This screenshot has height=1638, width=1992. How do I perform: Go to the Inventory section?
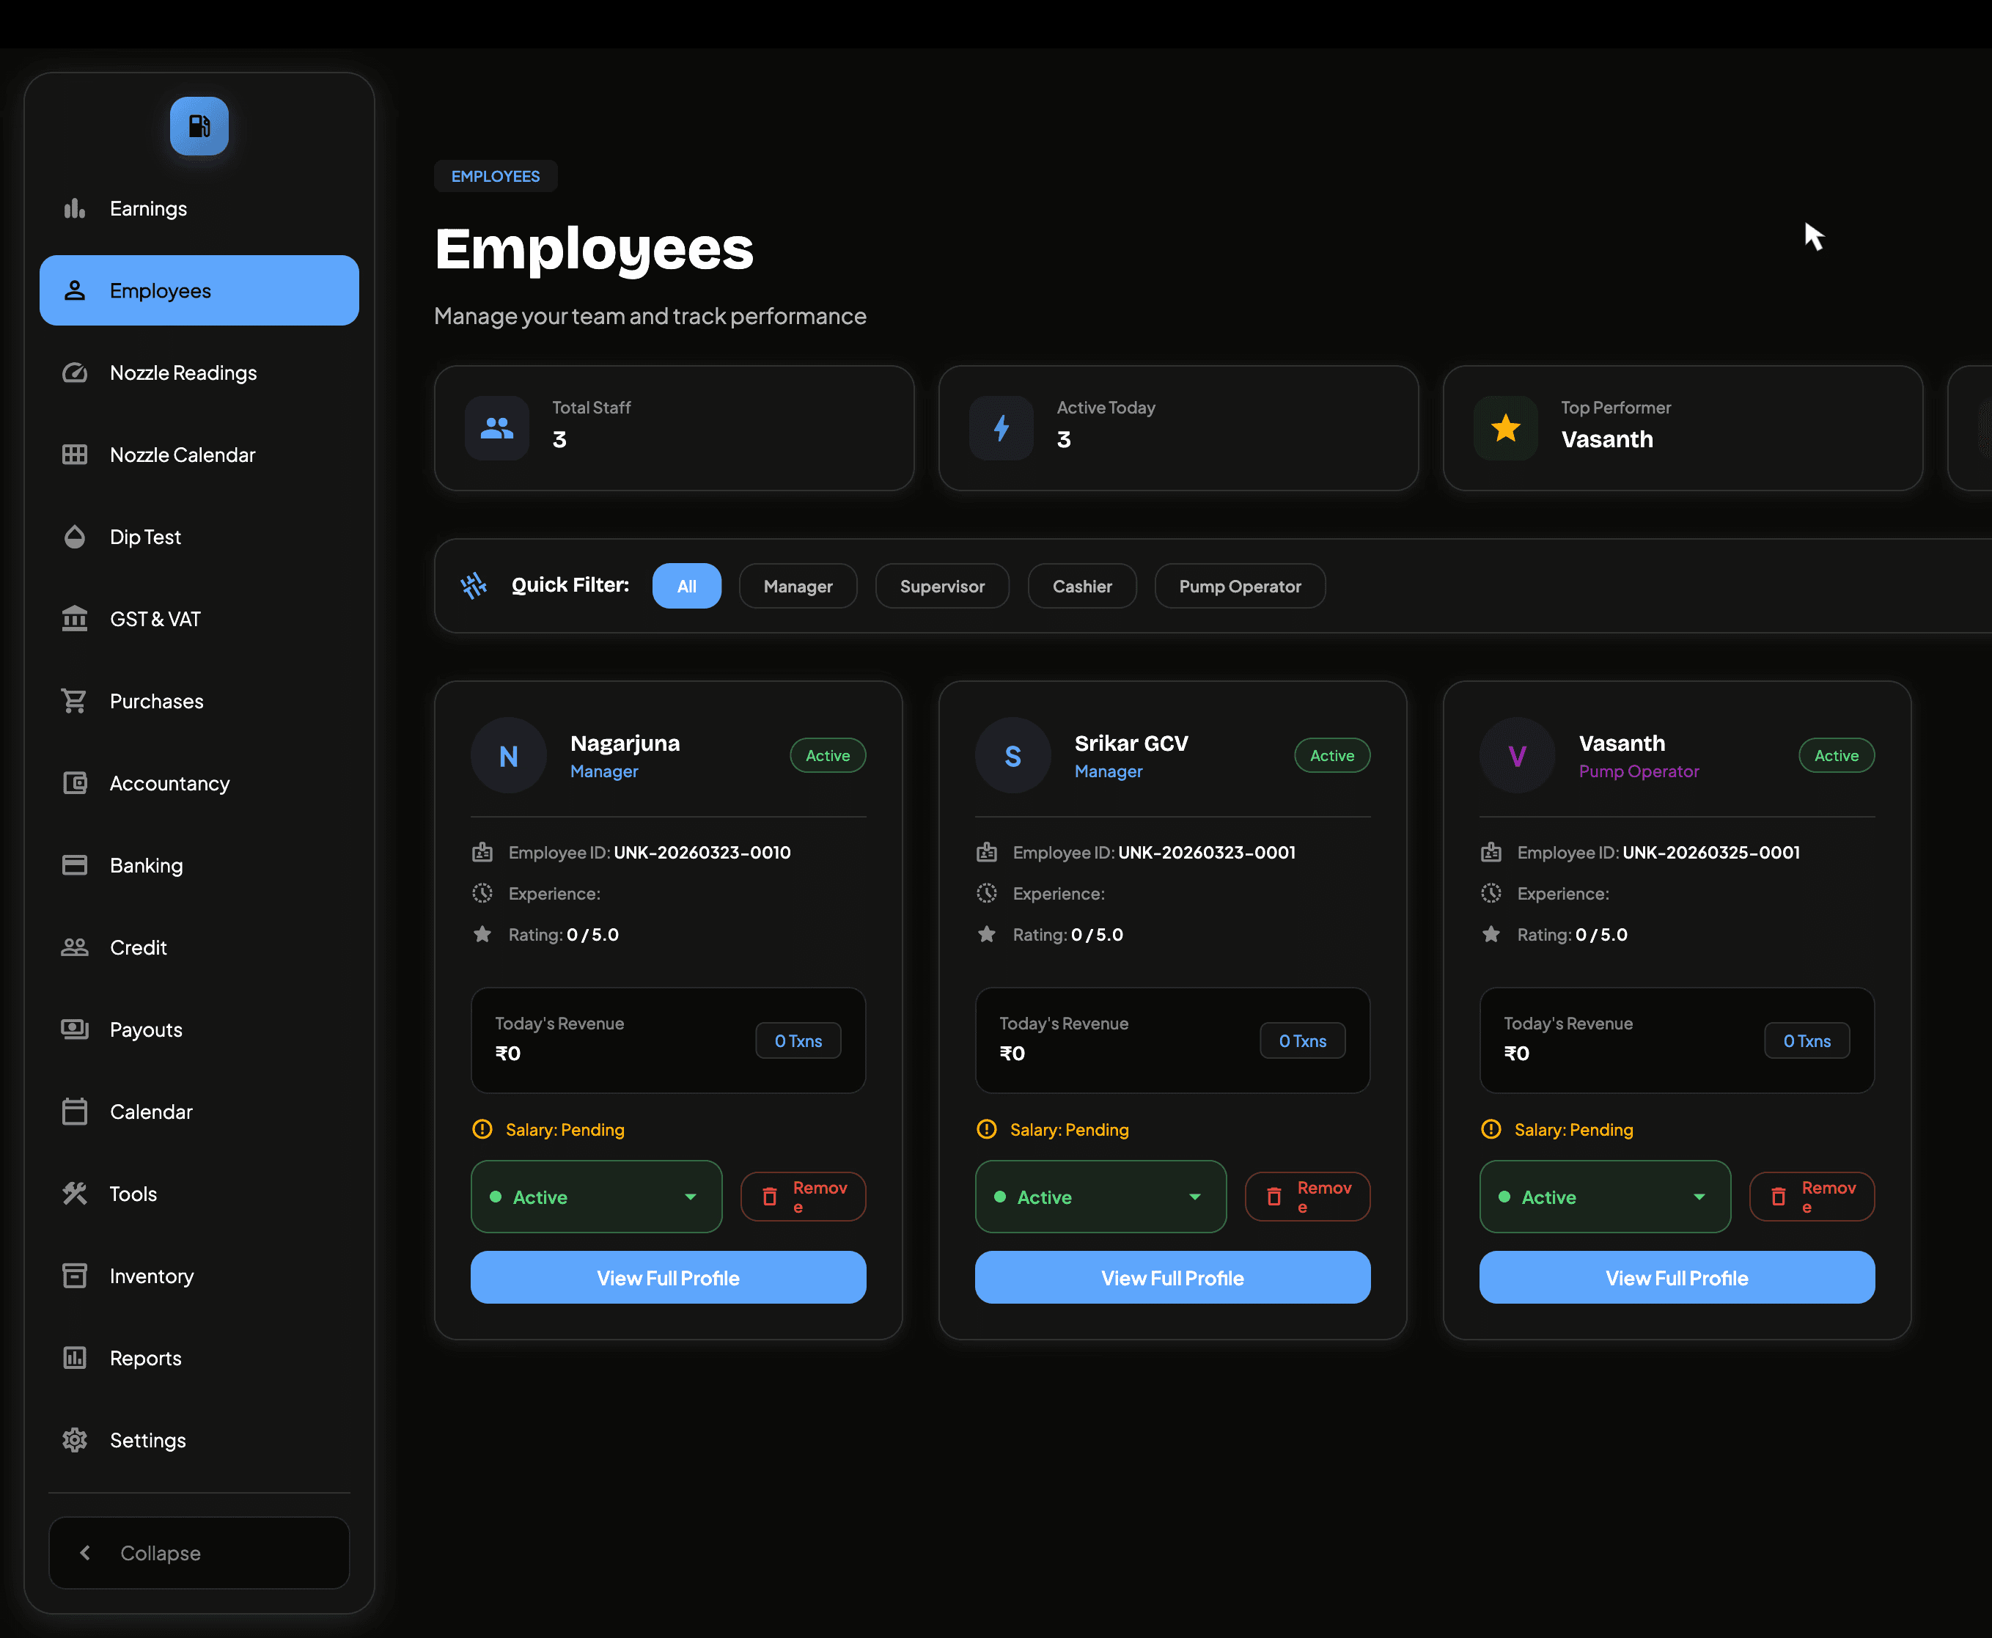151,1276
